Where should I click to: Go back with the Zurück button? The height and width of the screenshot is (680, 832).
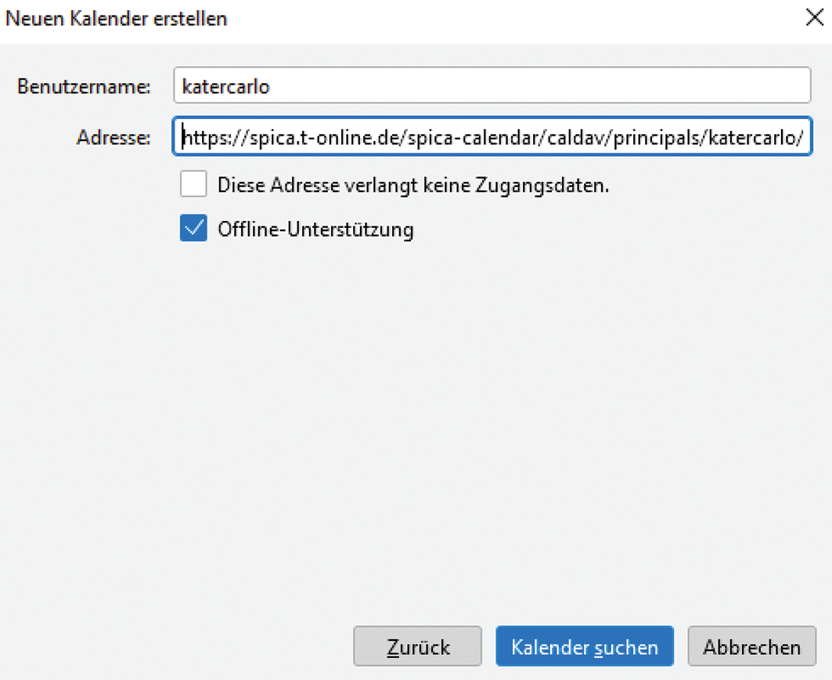(417, 647)
